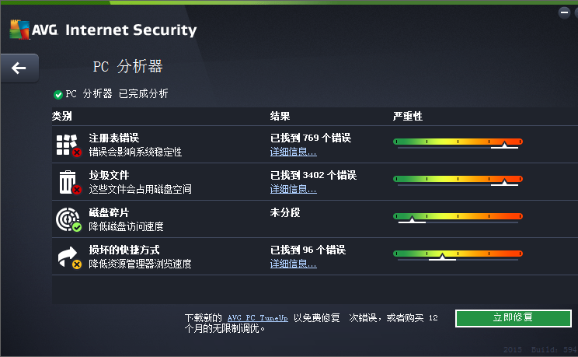Click the broken shortcuts severity bar
578x357 pixels.
[458, 254]
